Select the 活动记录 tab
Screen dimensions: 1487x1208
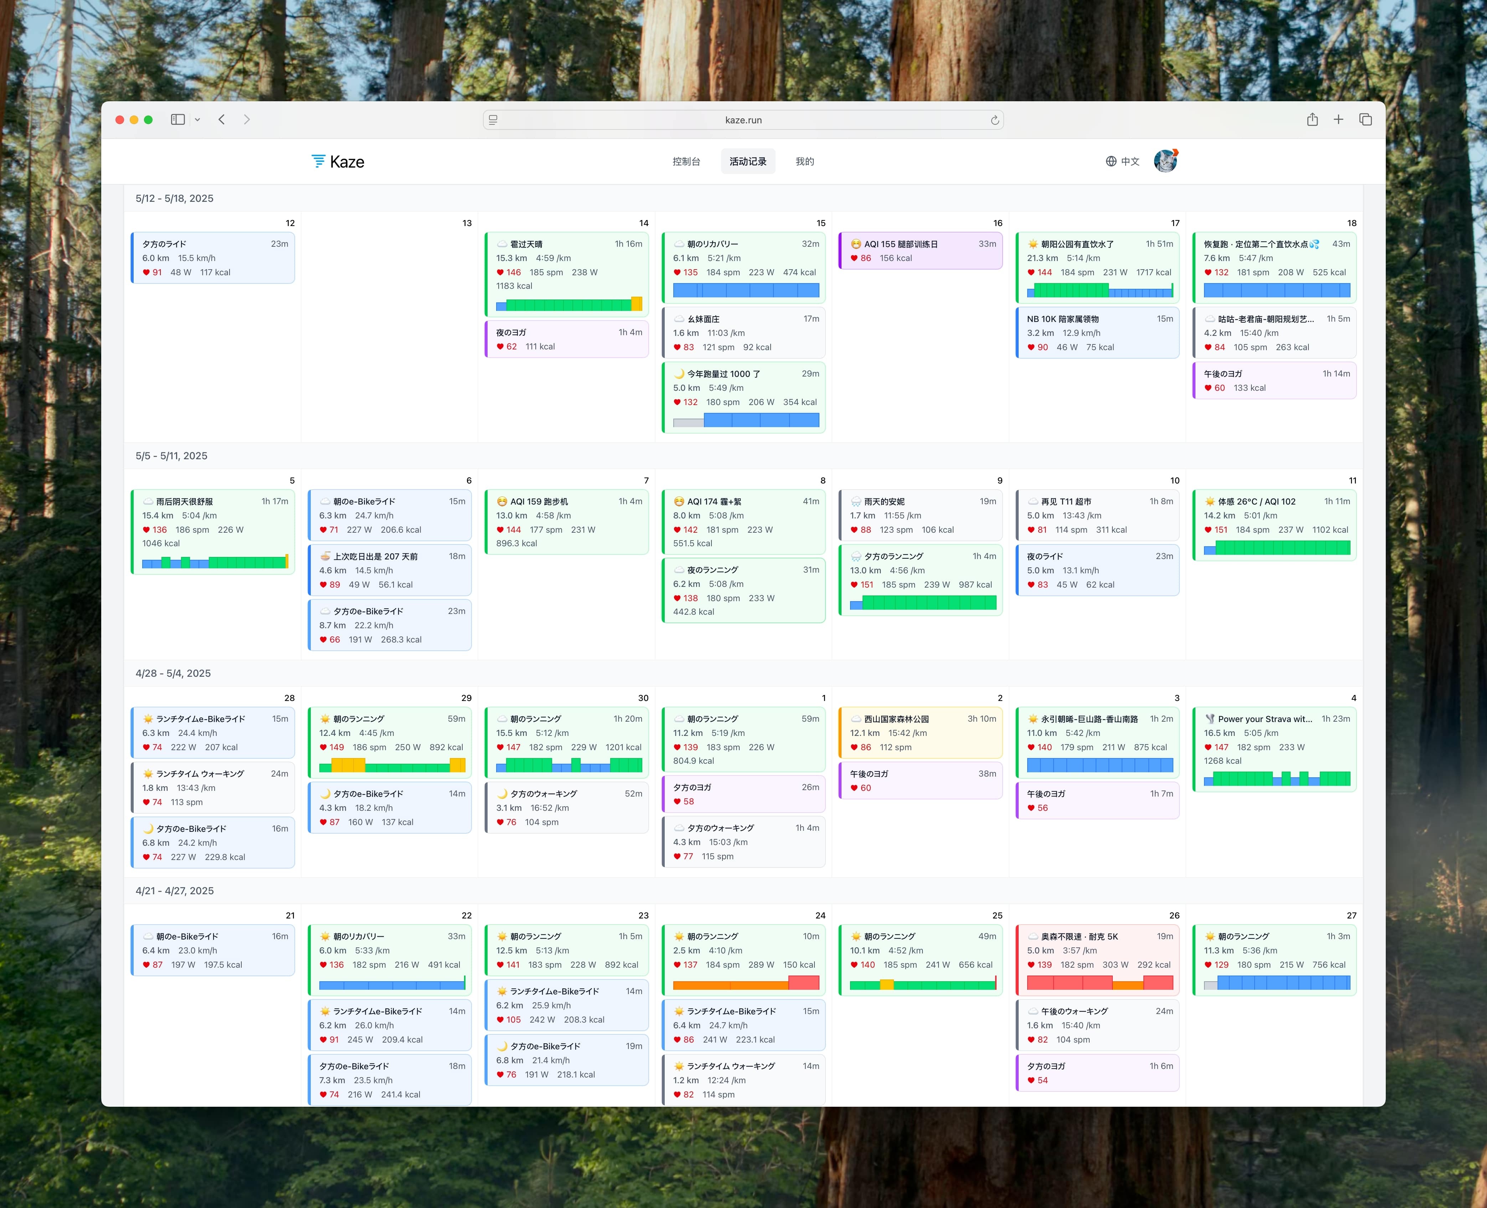(x=748, y=162)
